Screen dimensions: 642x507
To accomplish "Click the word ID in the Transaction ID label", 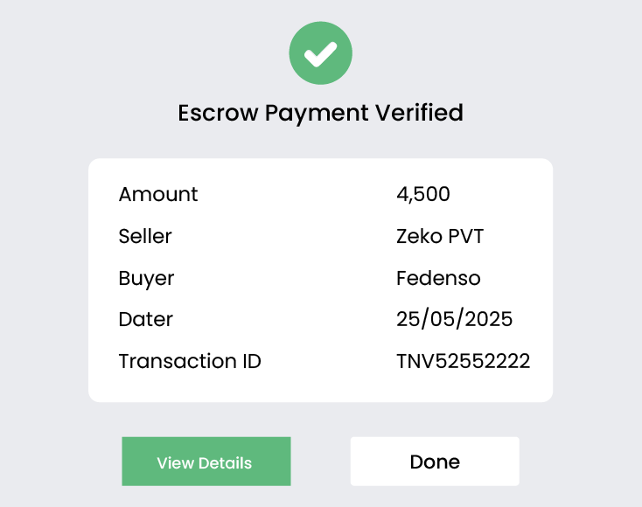I will coord(249,360).
